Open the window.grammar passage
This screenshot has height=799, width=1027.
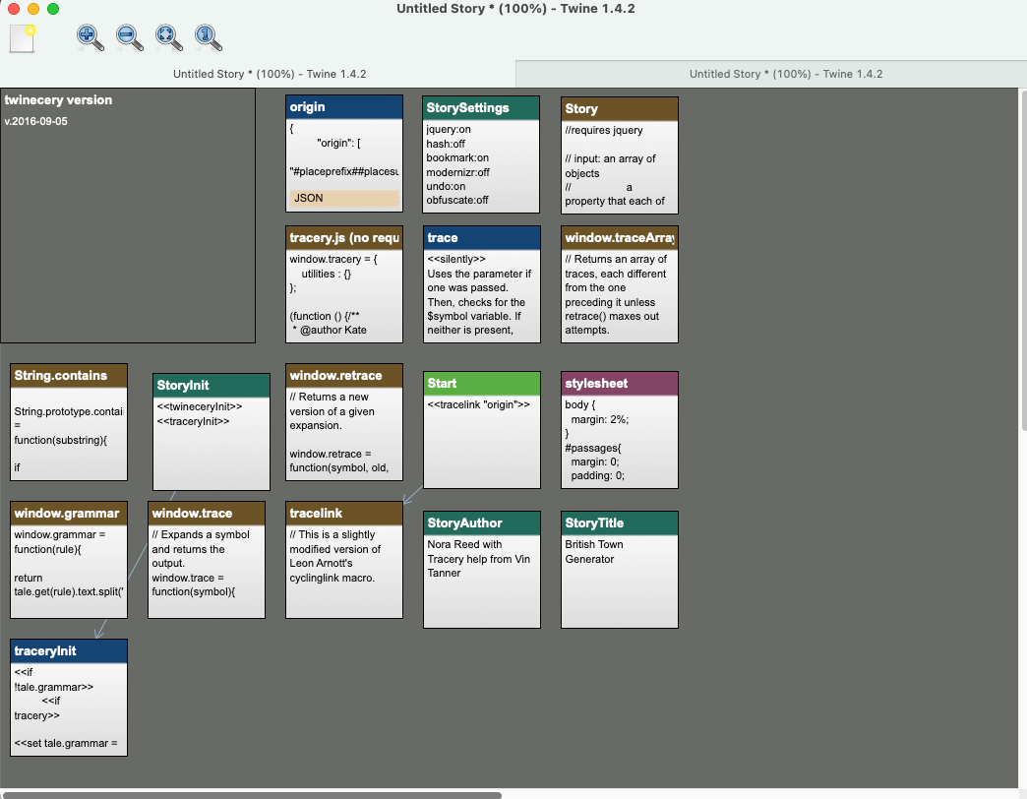tap(68, 559)
